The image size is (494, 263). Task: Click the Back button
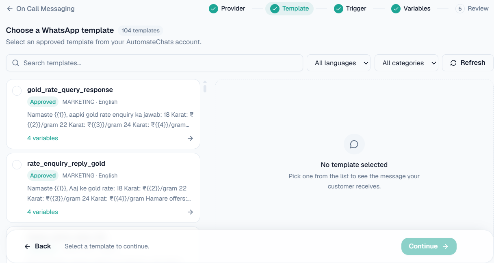37,246
